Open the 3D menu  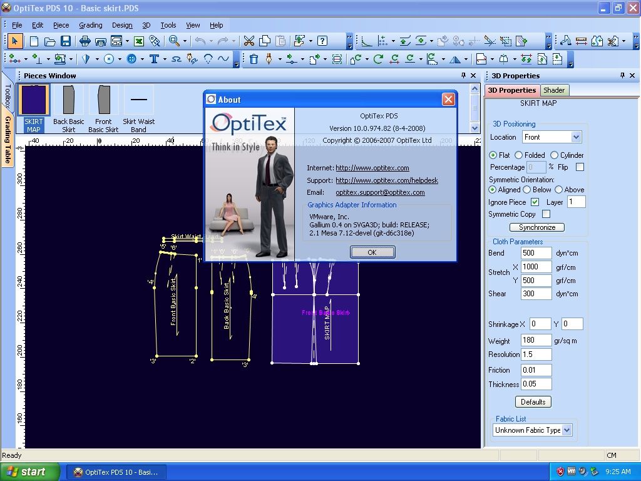146,25
